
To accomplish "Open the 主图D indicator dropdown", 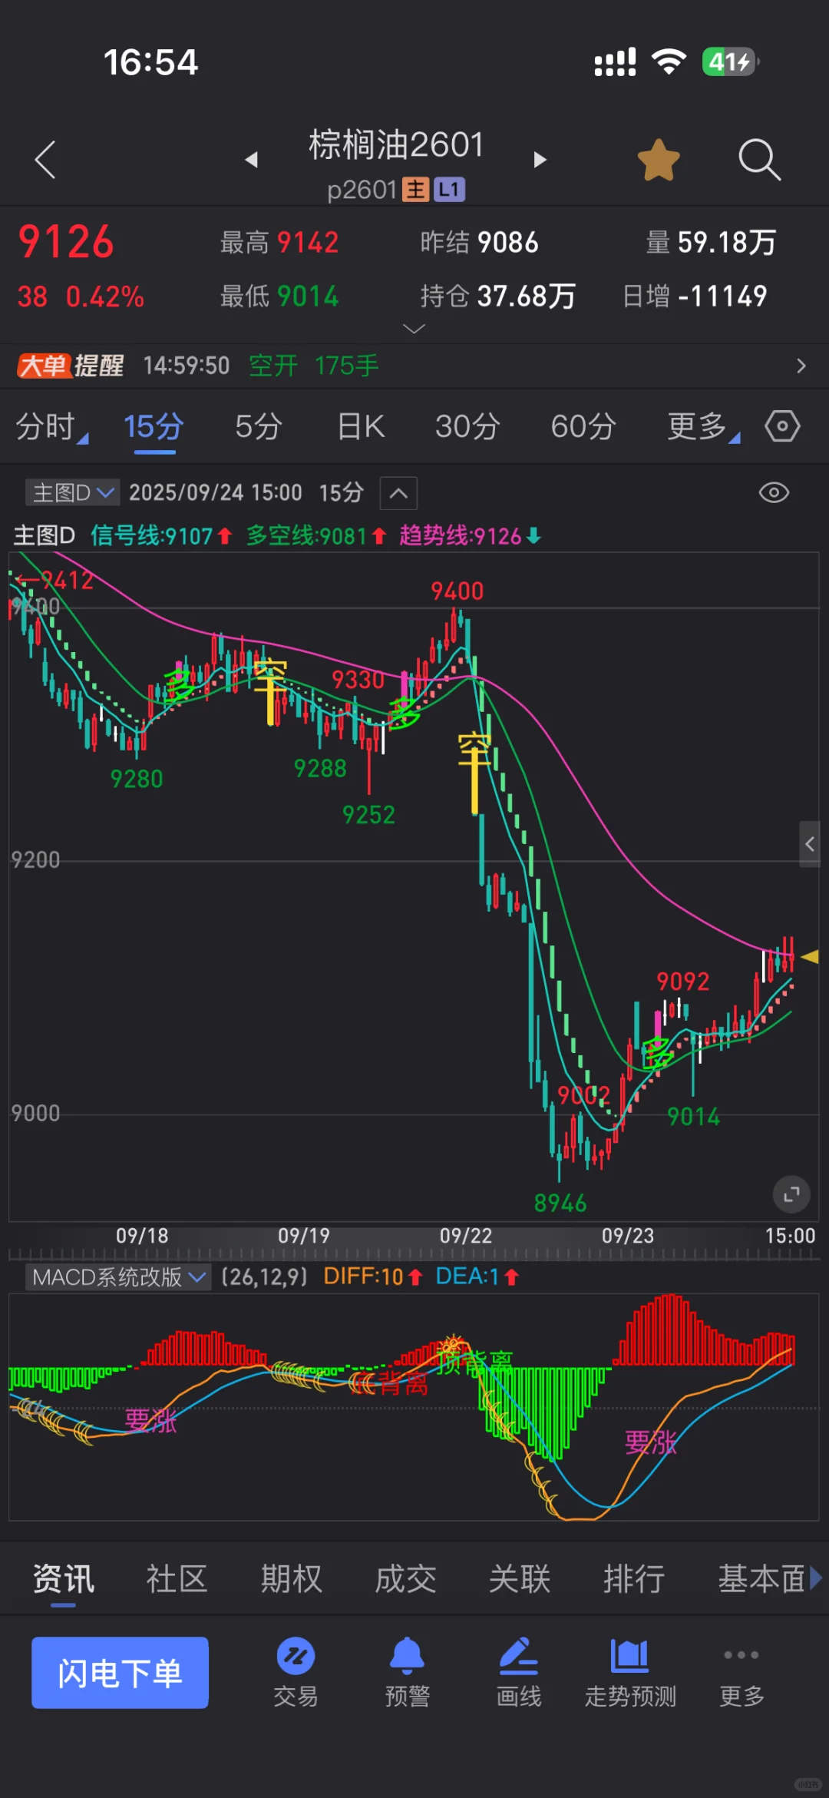I will [x=72, y=492].
